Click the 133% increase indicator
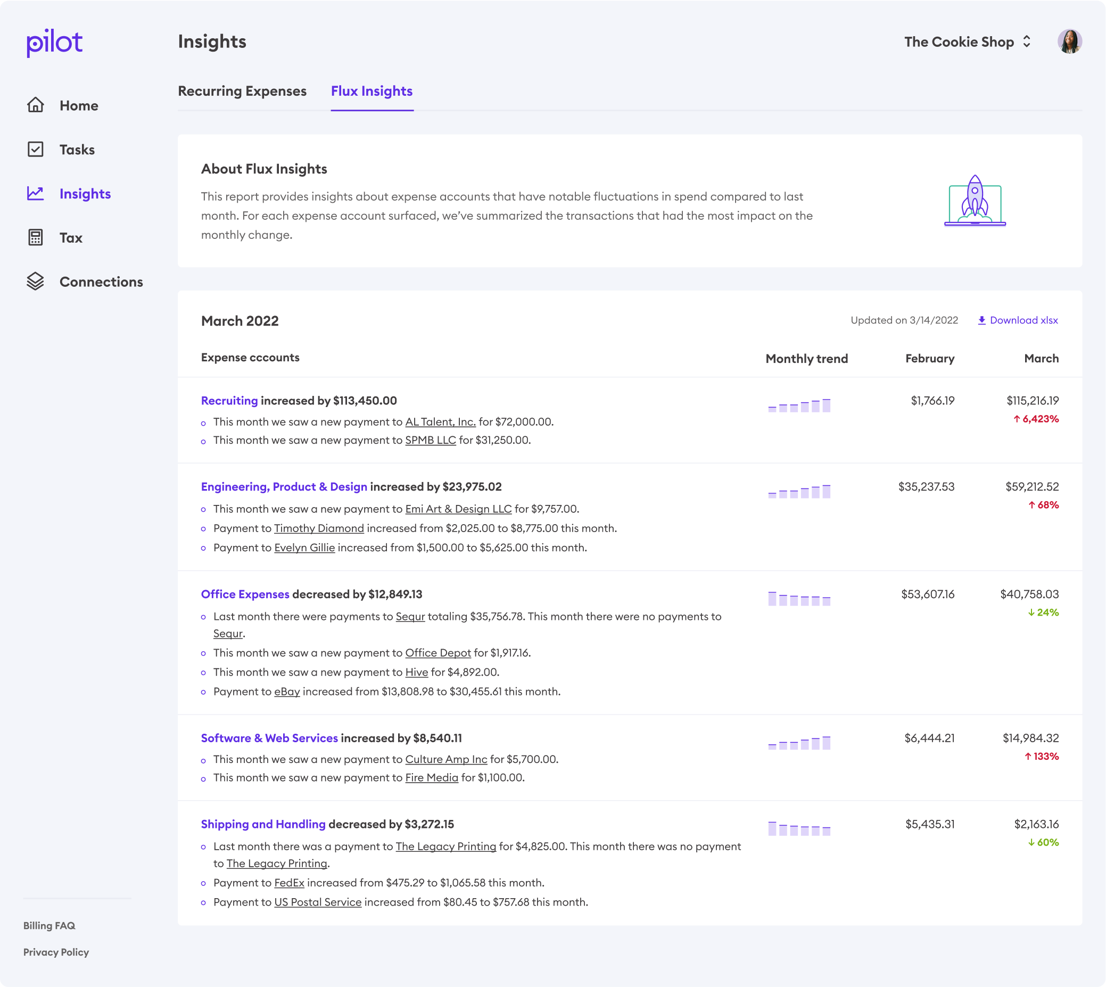Viewport: 1106px width, 987px height. click(x=1042, y=757)
